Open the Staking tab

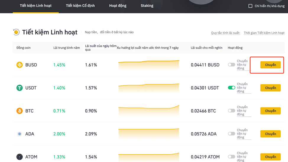click(147, 6)
